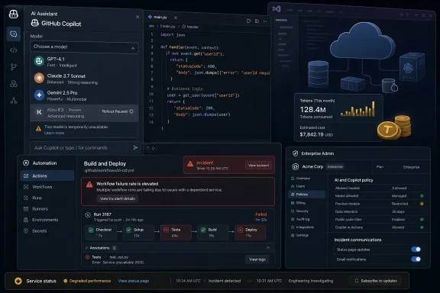Select the failed Tests pipeline step
The image size is (440, 293).
176,232
